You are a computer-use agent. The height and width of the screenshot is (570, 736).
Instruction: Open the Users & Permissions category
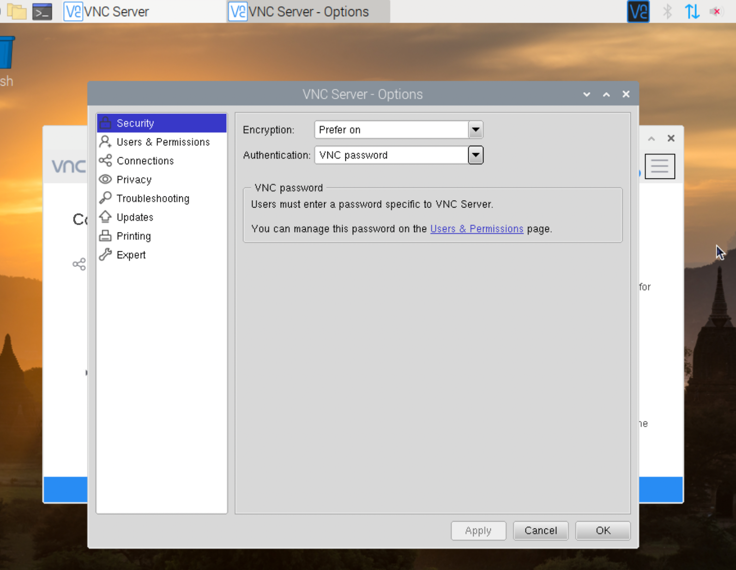162,142
